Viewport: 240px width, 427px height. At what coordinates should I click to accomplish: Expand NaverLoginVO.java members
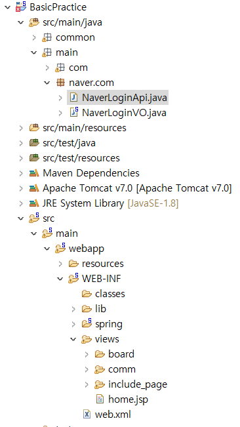pos(60,113)
